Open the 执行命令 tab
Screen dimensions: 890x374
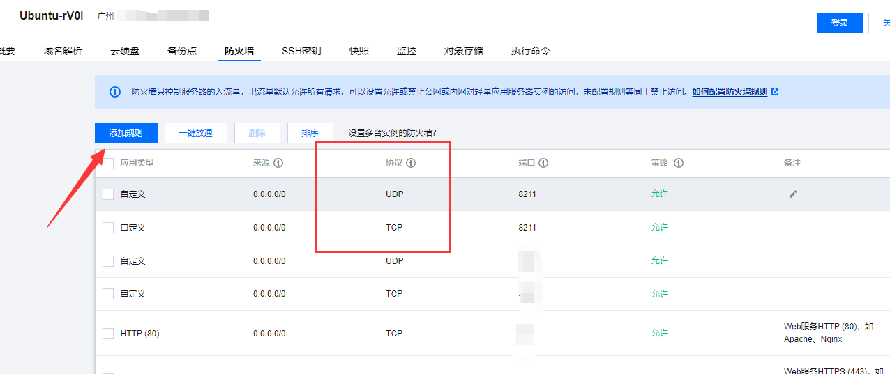pyautogui.click(x=530, y=51)
